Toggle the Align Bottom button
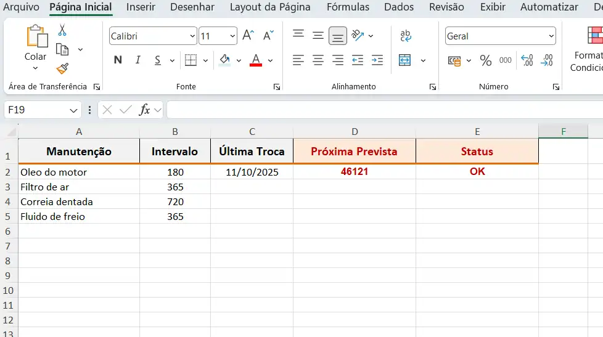Viewport: 603px width, 337px height. (x=337, y=36)
